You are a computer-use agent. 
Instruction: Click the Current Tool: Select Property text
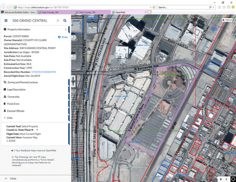tap(22, 126)
